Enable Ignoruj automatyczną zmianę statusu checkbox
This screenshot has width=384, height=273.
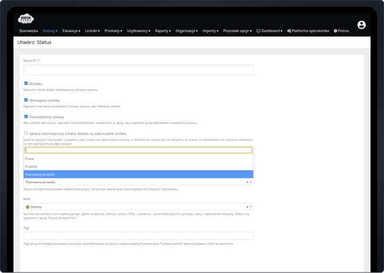(x=26, y=133)
